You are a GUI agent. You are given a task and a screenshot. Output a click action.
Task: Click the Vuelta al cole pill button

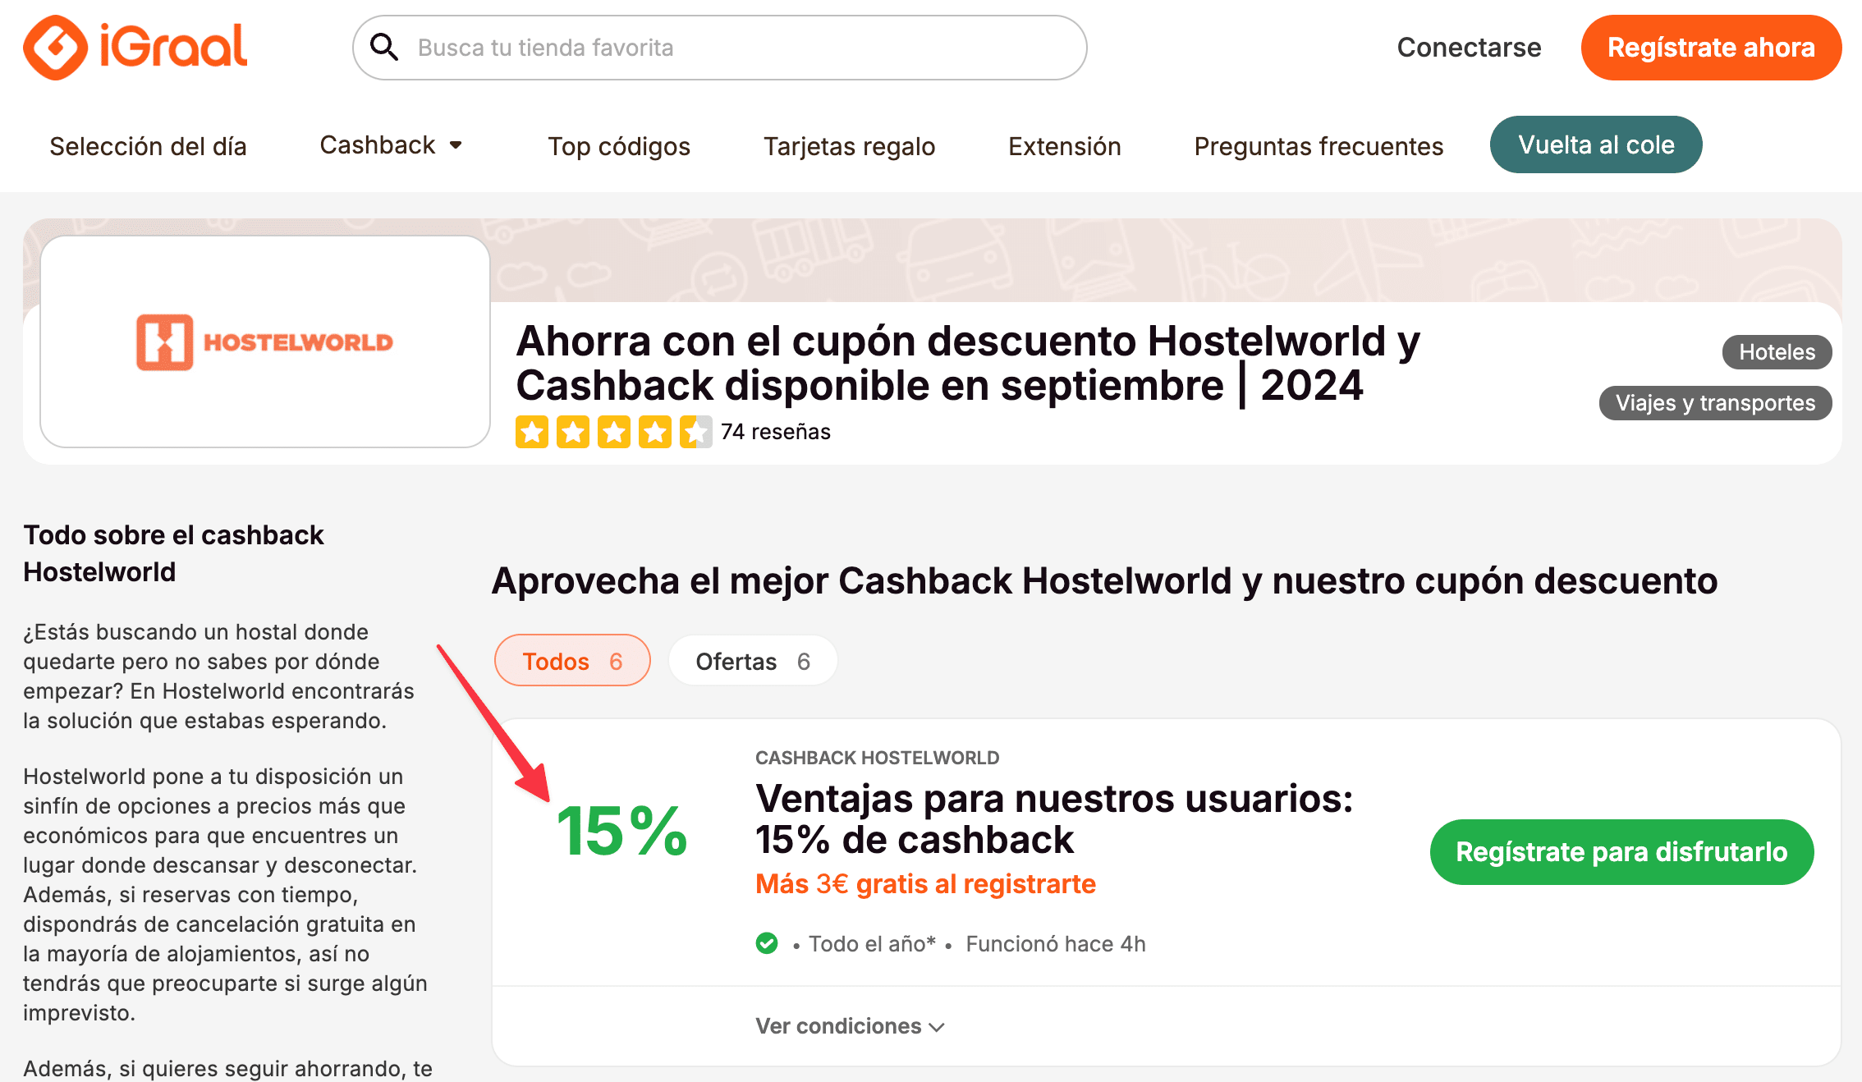[x=1595, y=145]
